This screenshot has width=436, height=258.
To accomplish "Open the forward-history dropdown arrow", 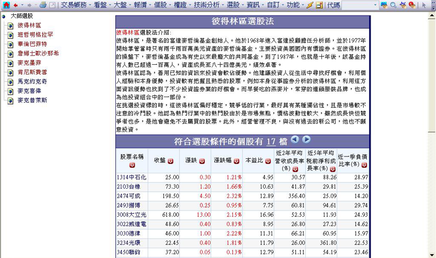I will pyautogui.click(x=36, y=5).
